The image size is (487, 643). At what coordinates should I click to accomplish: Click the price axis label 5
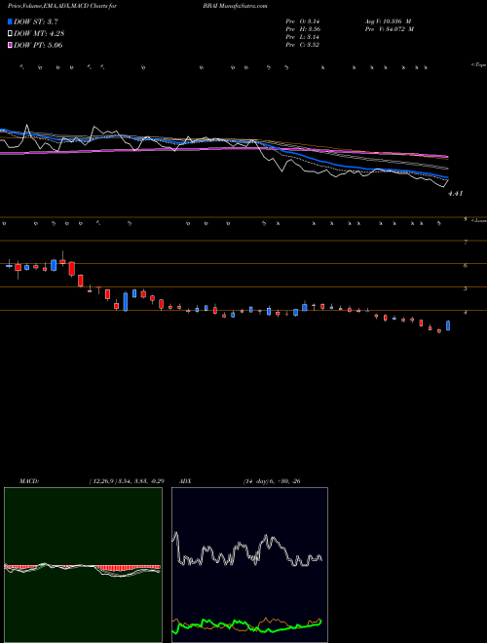tap(466, 289)
